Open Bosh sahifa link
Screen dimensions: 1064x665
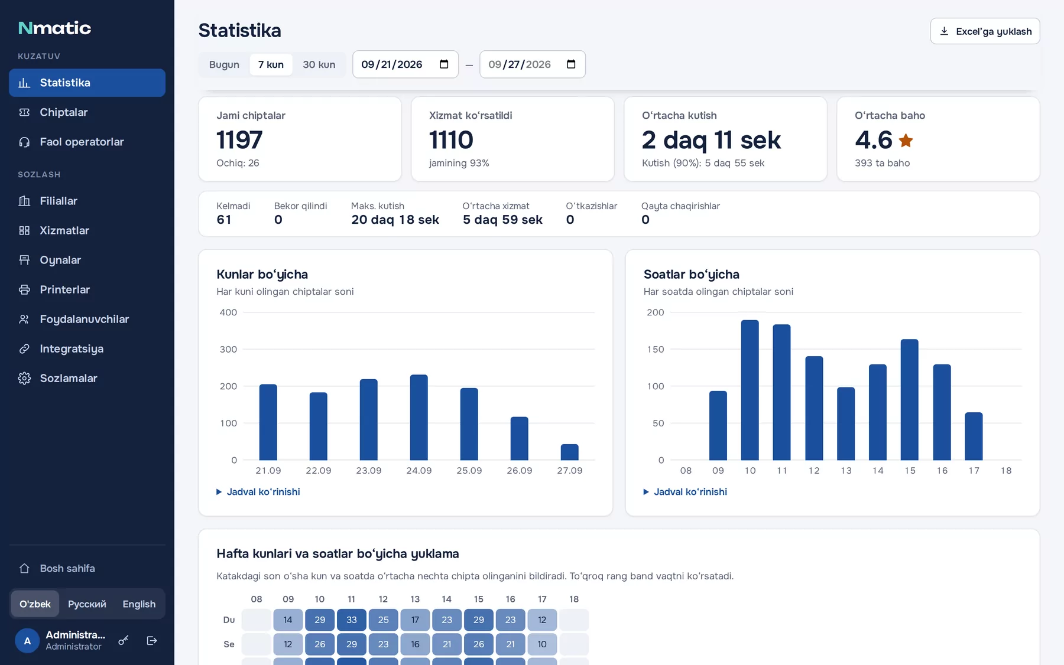(x=87, y=568)
